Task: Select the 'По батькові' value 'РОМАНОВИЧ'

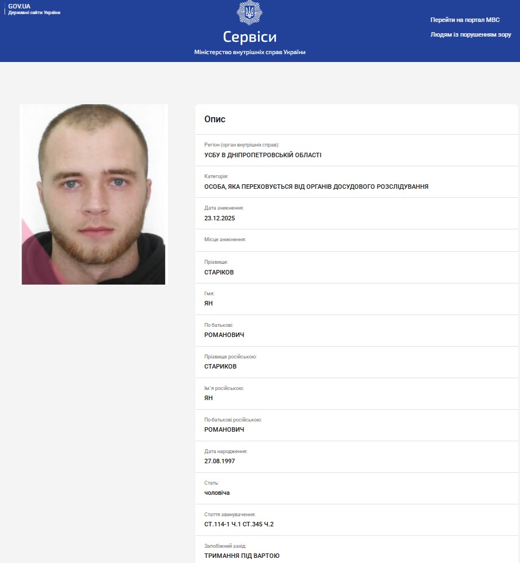Action: coord(224,335)
